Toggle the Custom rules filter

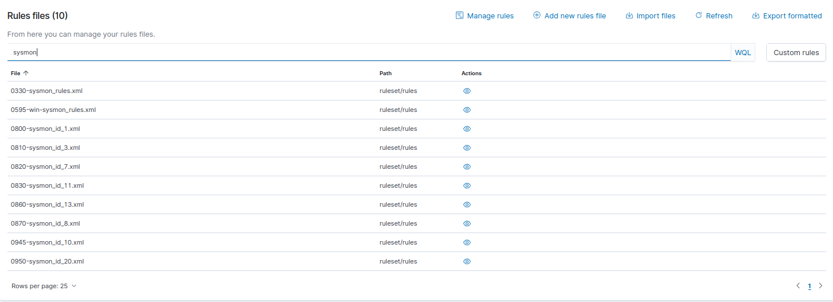tap(796, 52)
